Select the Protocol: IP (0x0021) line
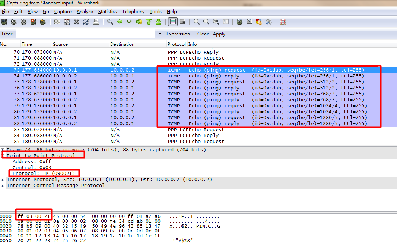The image size is (397, 247). coord(44,174)
